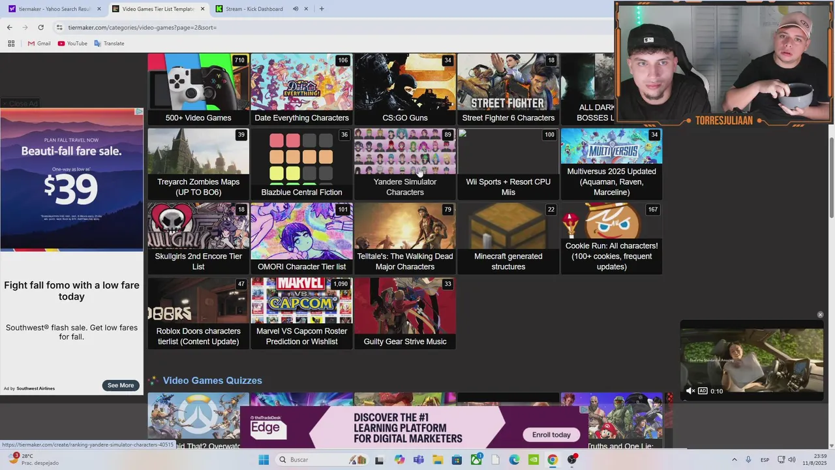
Task: Open the CS:GO Guns template
Action: pyautogui.click(x=405, y=89)
